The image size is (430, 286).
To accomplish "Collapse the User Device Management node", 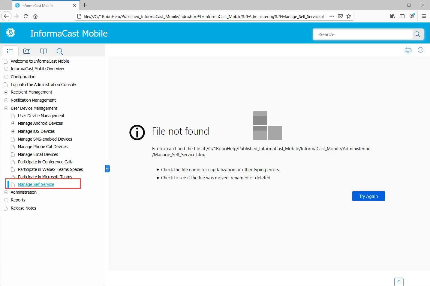I will pyautogui.click(x=6, y=108).
